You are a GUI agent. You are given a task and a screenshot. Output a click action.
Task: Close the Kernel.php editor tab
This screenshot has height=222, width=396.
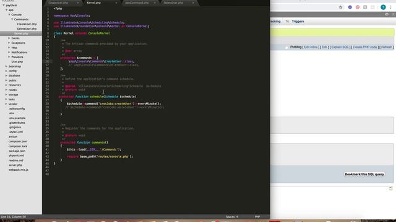[x=116, y=2]
